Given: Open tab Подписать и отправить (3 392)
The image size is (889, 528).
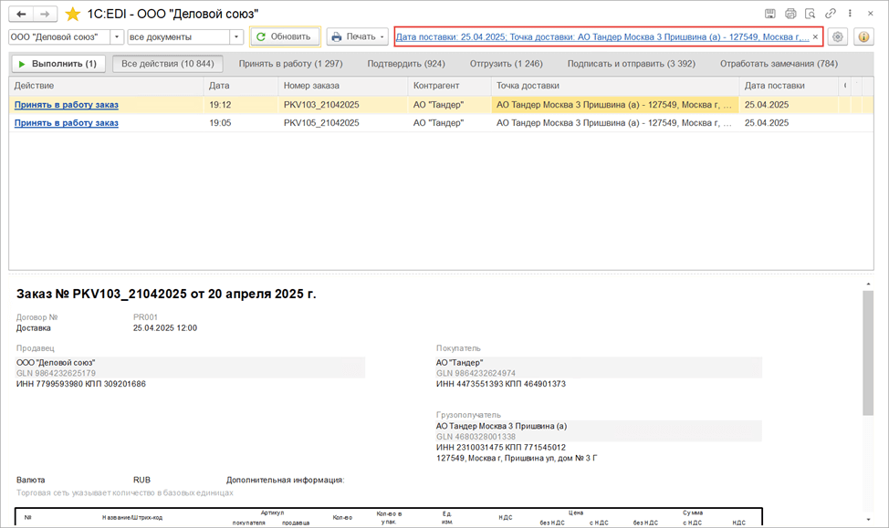Looking at the screenshot, I should click(x=631, y=64).
